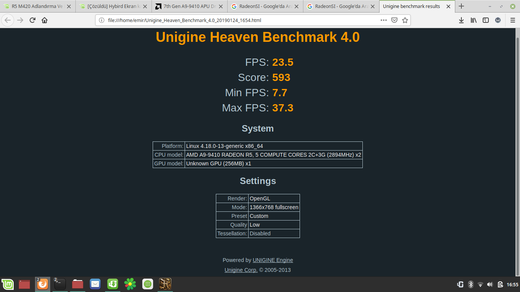Viewport: 520px width, 292px height.
Task: Open the Unigine Corp. link
Action: pos(241,270)
